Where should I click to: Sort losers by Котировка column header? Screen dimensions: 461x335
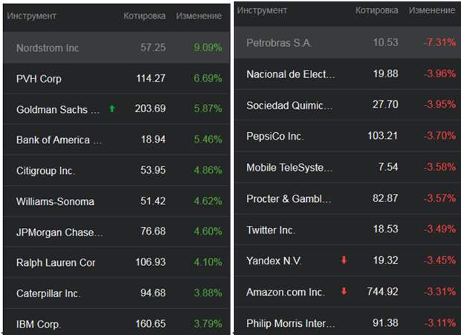tap(377, 10)
